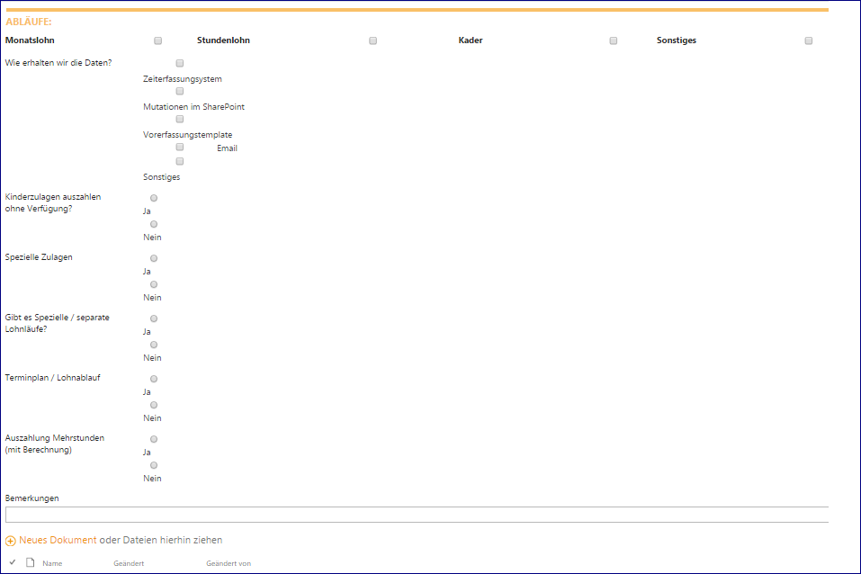The height and width of the screenshot is (574, 861).
Task: Click into the Bemerkungen text field
Action: pyautogui.click(x=416, y=515)
